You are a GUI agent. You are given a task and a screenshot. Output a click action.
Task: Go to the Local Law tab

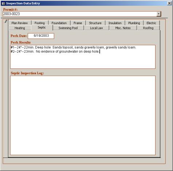[x=97, y=28]
